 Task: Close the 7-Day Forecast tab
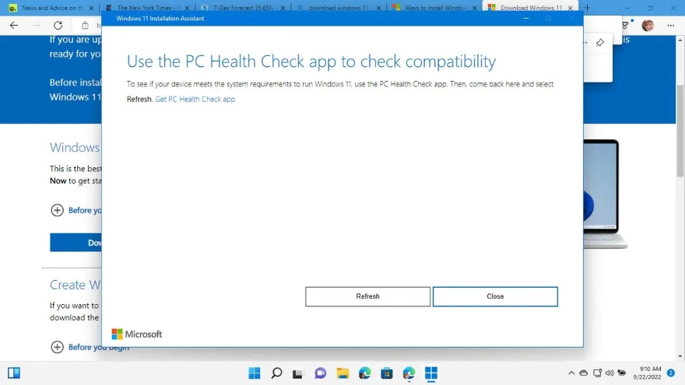[283, 8]
